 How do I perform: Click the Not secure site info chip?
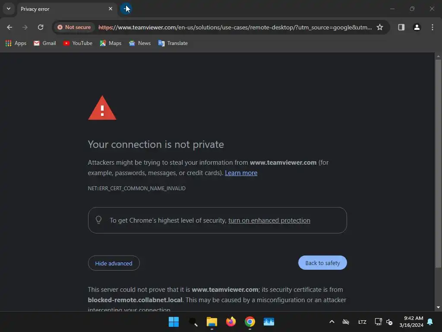[74, 27]
